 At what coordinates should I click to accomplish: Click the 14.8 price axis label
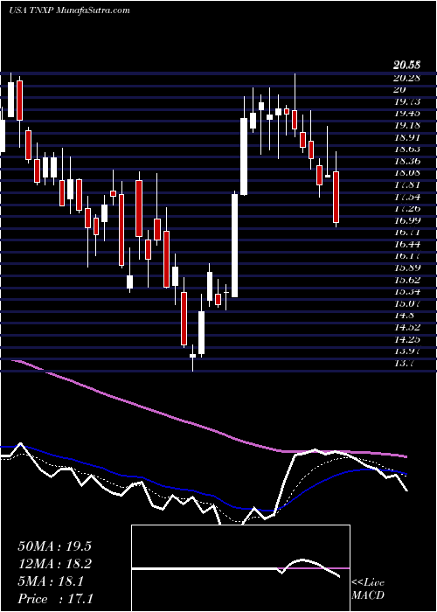(x=404, y=316)
